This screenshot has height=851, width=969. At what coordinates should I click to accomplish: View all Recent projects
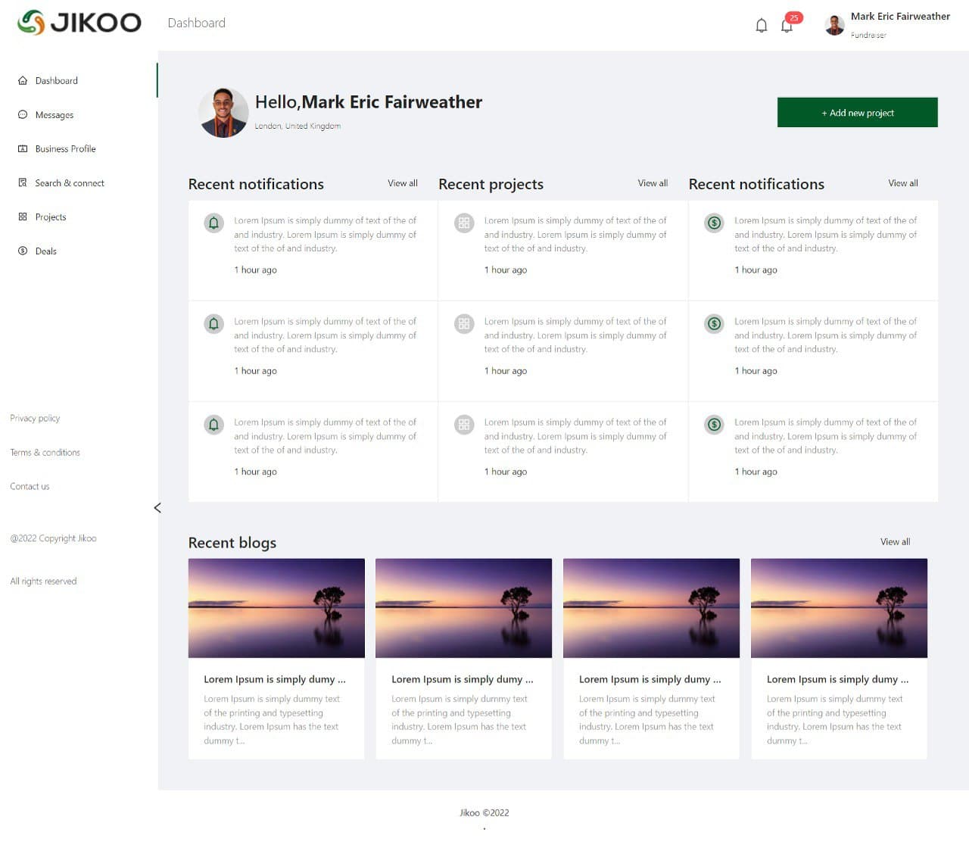[653, 183]
